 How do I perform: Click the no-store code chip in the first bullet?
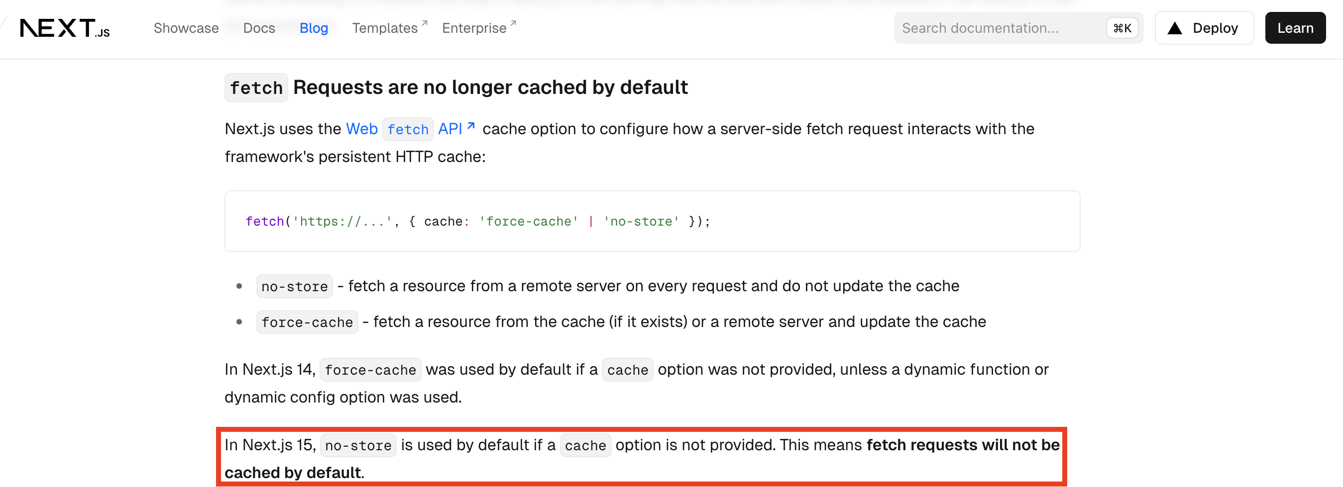pyautogui.click(x=295, y=287)
